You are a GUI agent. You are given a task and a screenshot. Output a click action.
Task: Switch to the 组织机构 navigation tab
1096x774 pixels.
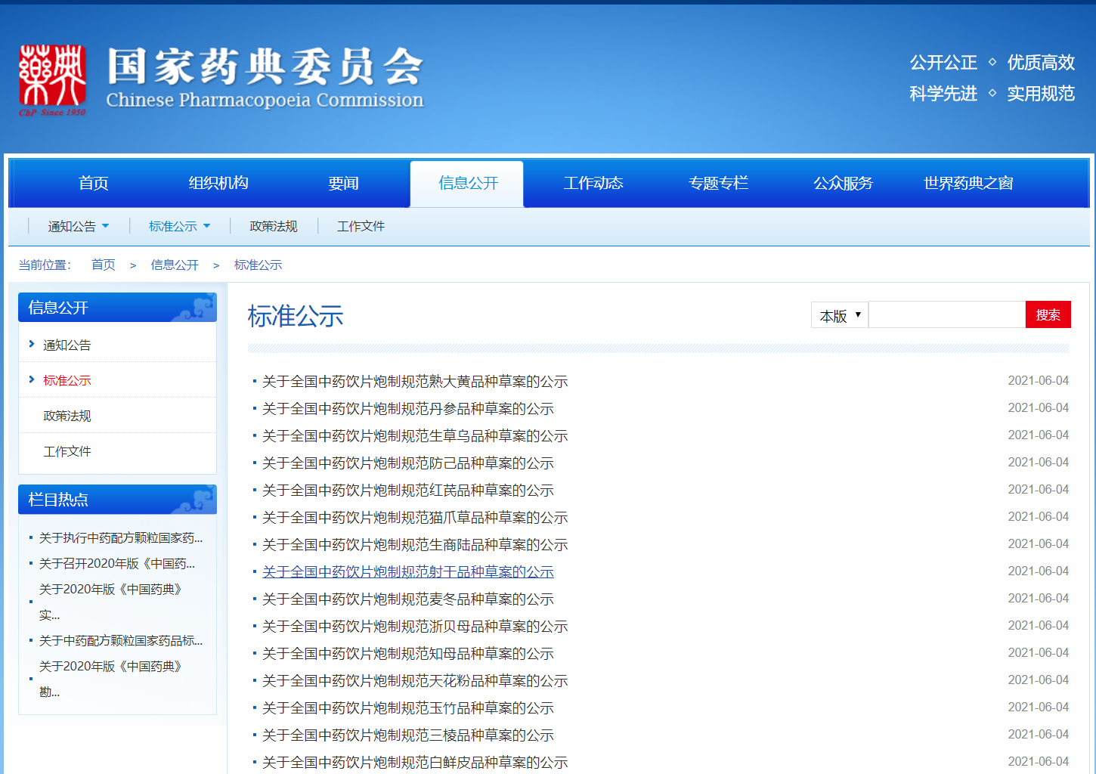218,183
